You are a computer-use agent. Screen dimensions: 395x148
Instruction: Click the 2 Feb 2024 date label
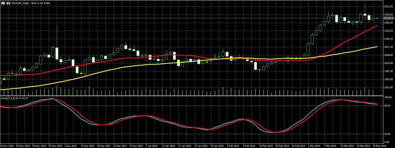(x=232, y=146)
